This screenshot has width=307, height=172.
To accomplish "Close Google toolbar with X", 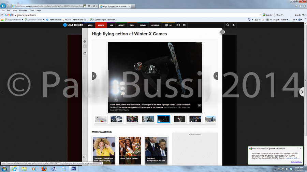I will point(2,15).
